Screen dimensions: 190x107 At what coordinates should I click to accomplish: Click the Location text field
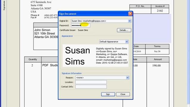91,82
